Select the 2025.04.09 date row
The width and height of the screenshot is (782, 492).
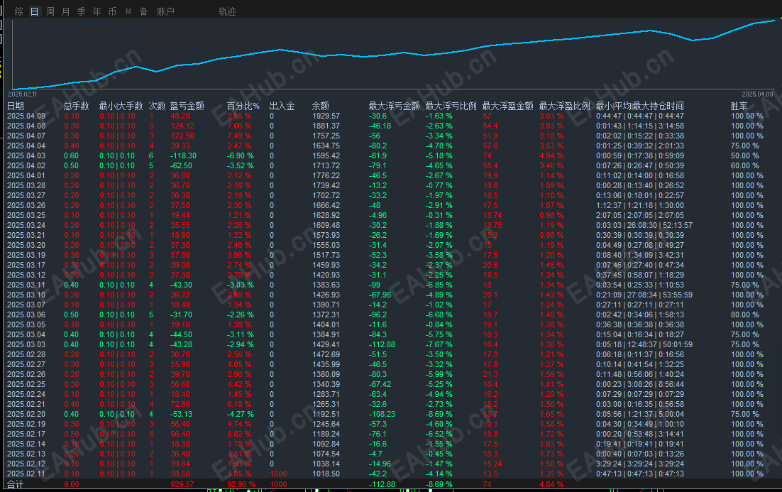(x=26, y=116)
